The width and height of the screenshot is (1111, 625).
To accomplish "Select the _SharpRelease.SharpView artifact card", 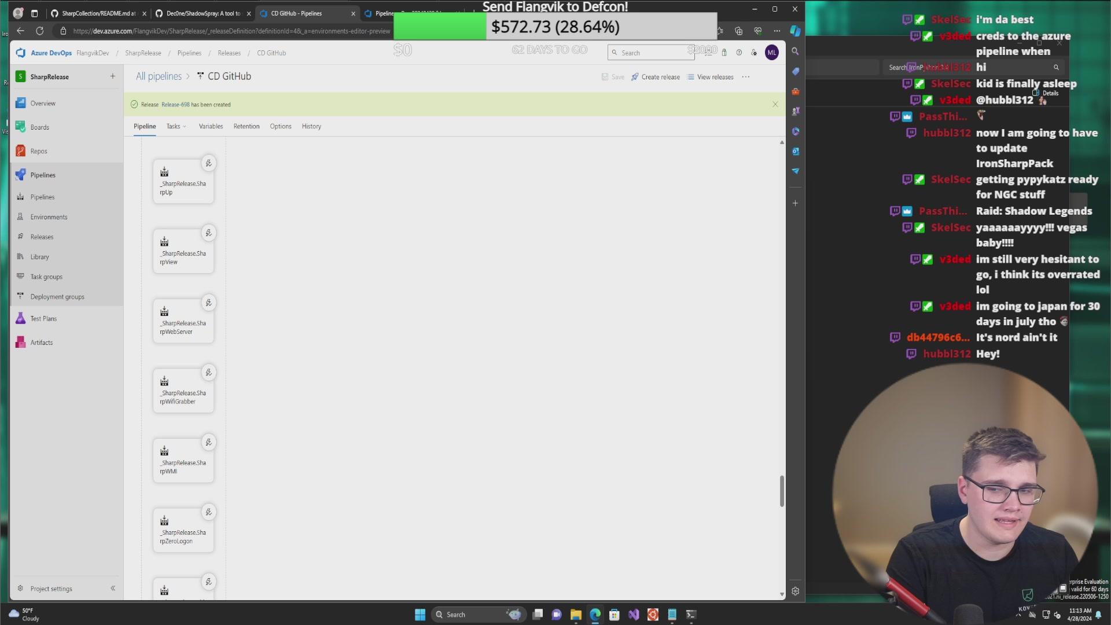I will pyautogui.click(x=183, y=252).
